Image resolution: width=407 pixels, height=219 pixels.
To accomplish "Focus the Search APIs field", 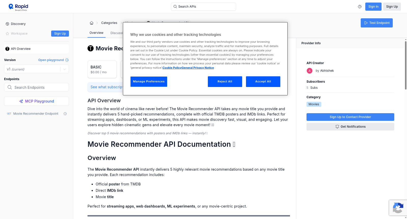I will [203, 7].
